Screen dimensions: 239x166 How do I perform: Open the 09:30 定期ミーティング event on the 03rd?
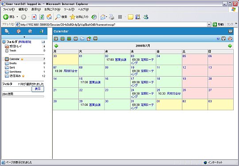(x=143, y=61)
